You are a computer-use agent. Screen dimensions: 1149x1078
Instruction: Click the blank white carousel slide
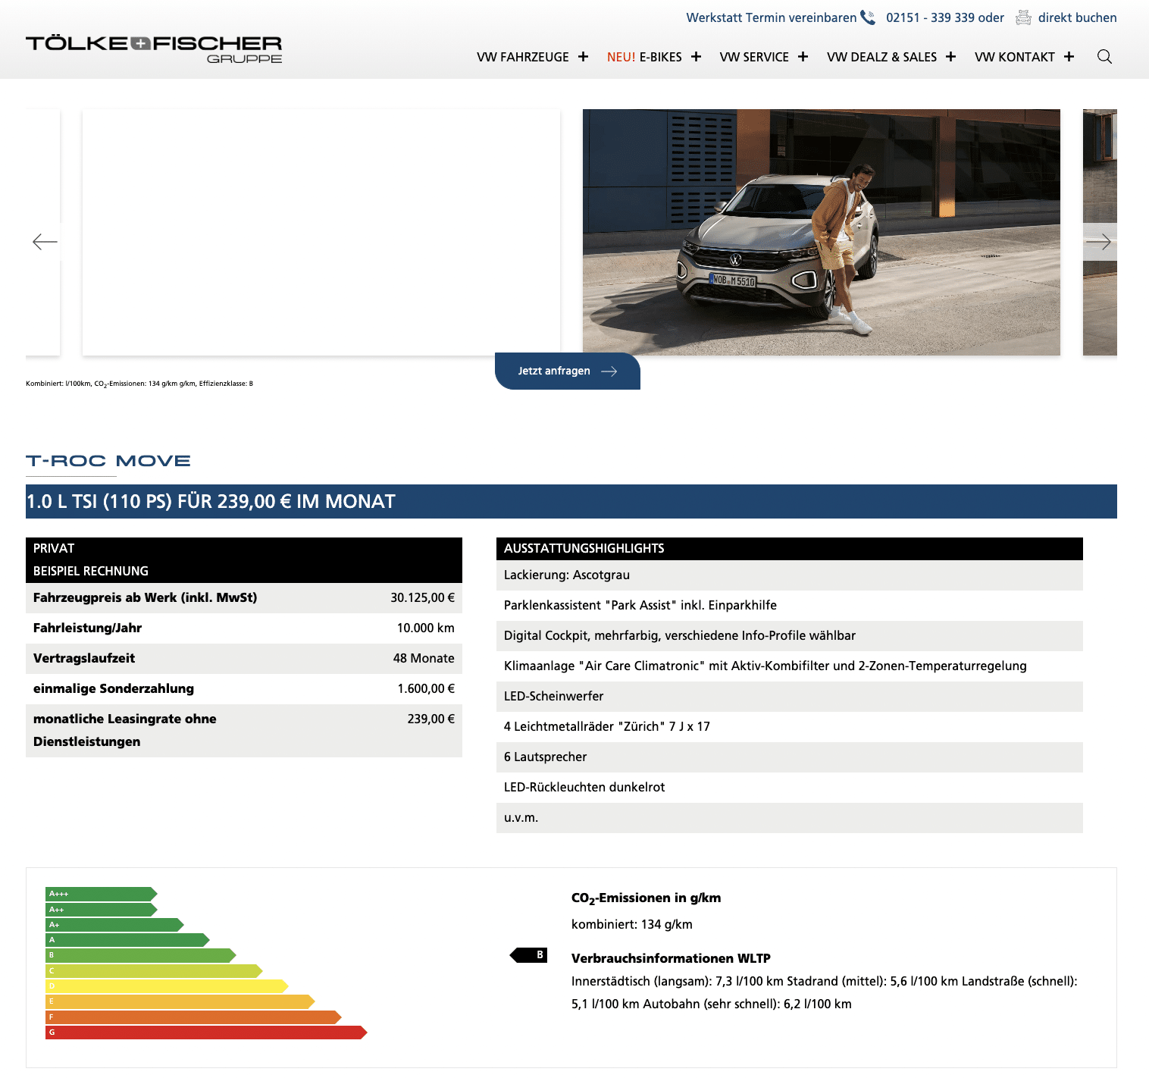[x=321, y=232]
